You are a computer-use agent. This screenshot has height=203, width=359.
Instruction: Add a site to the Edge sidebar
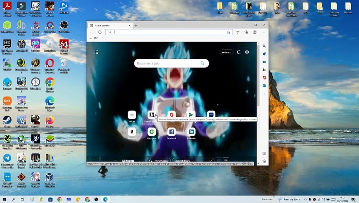(264, 94)
